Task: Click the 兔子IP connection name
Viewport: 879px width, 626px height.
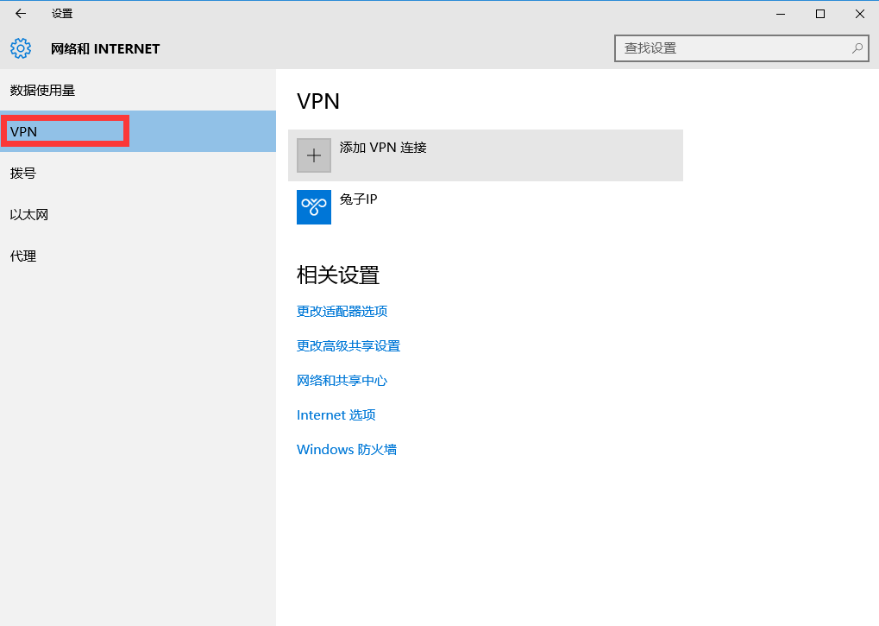Action: (359, 199)
